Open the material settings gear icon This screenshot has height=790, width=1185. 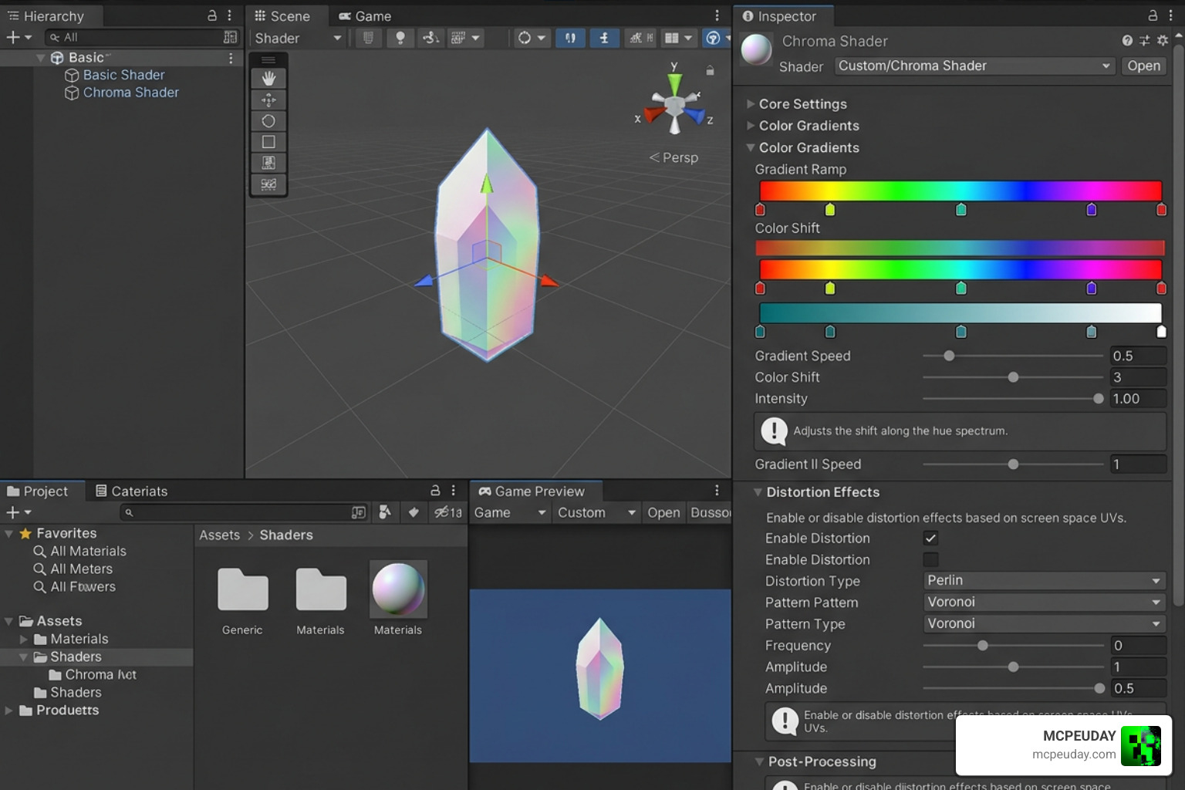1162,41
